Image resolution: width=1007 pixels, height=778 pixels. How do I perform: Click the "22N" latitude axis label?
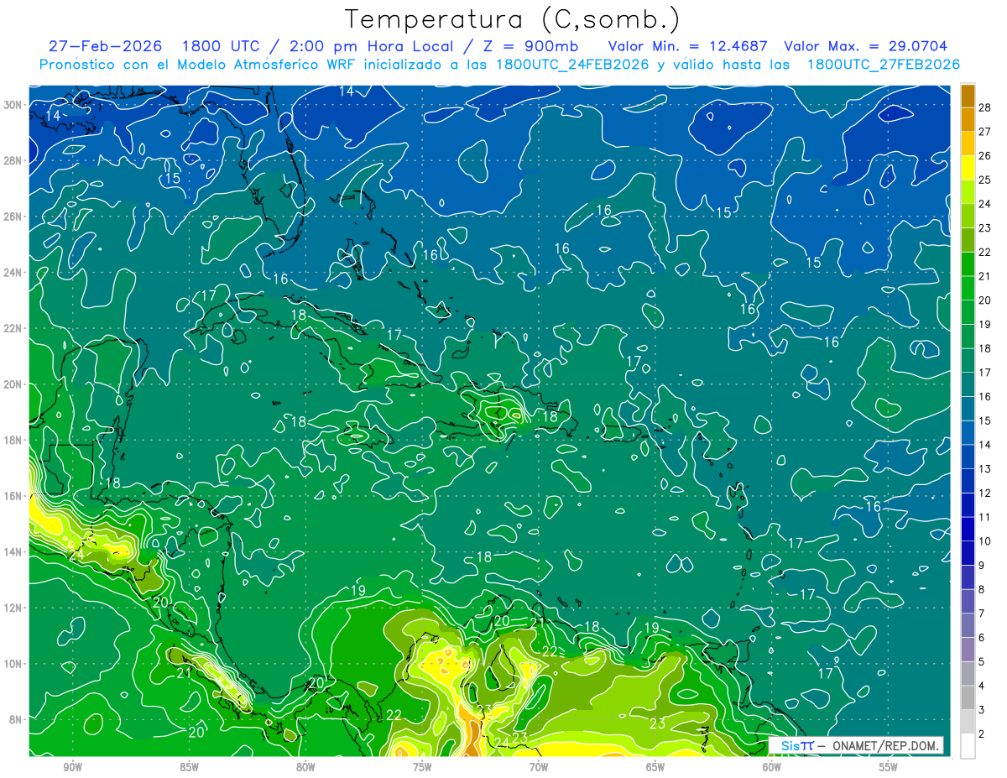[13, 328]
